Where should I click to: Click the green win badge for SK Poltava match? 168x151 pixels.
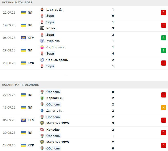(x=163, y=50)
